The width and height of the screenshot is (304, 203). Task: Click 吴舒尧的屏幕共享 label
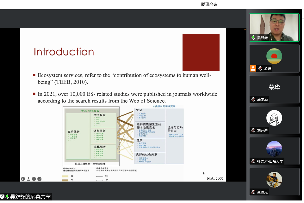tap(30, 197)
